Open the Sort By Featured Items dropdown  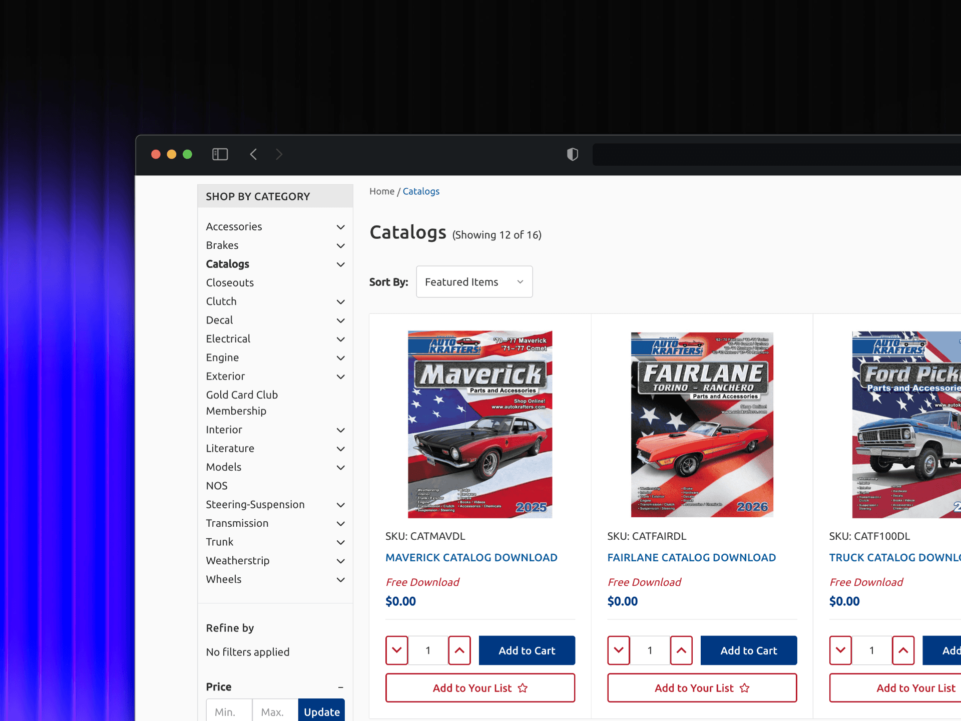[x=474, y=282]
